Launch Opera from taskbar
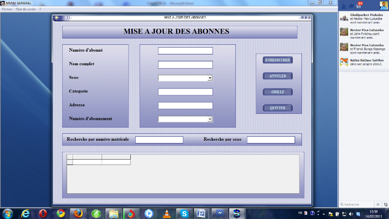Image resolution: width=389 pixels, height=219 pixels. 43,214
